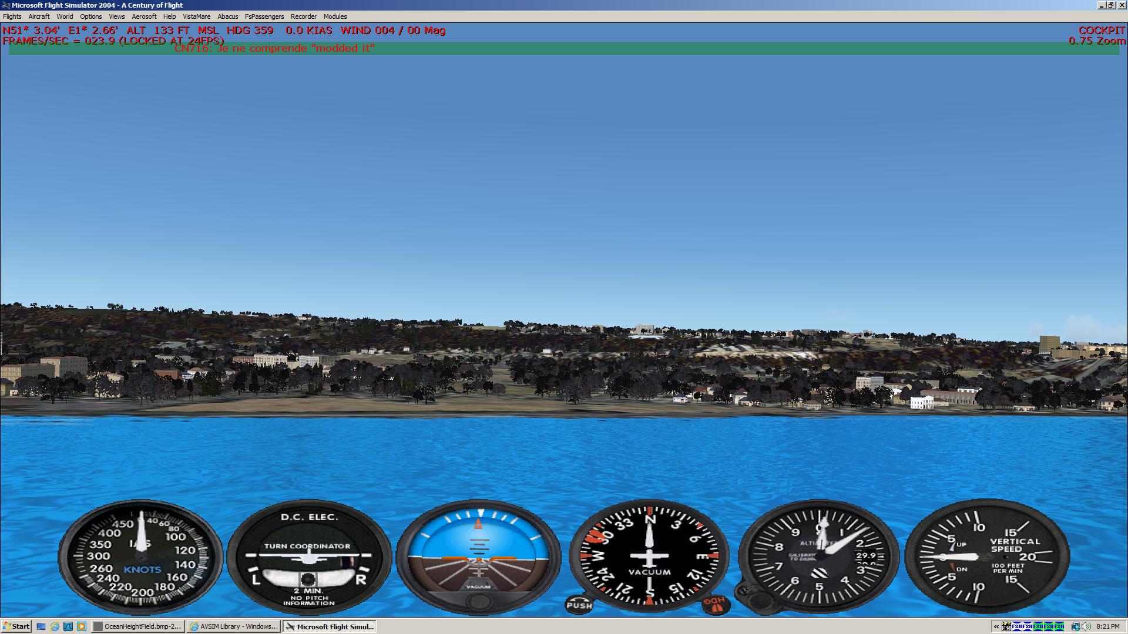The height and width of the screenshot is (634, 1128).
Task: Click the vertical speed indicator gauge
Action: (987, 555)
